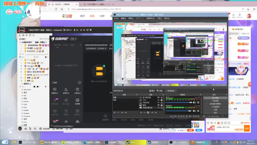The image size is (257, 145).
Task: Open the sources panel pop-out icon
Action: click(163, 95)
